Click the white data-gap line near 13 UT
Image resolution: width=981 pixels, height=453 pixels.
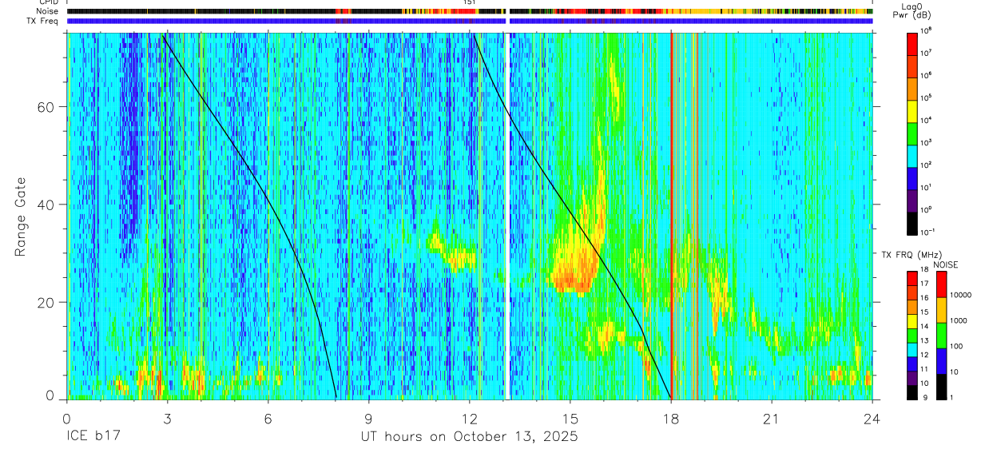(x=507, y=216)
